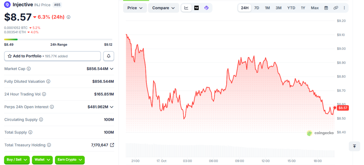
Task: Click the Fully Diluted Valuation $856.544M value
Action: click(x=103, y=82)
